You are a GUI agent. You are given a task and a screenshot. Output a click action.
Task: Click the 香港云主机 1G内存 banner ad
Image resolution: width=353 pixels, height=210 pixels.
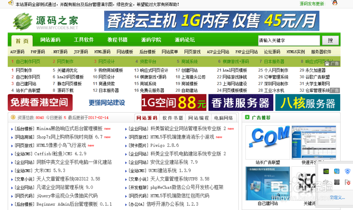tap(211, 21)
